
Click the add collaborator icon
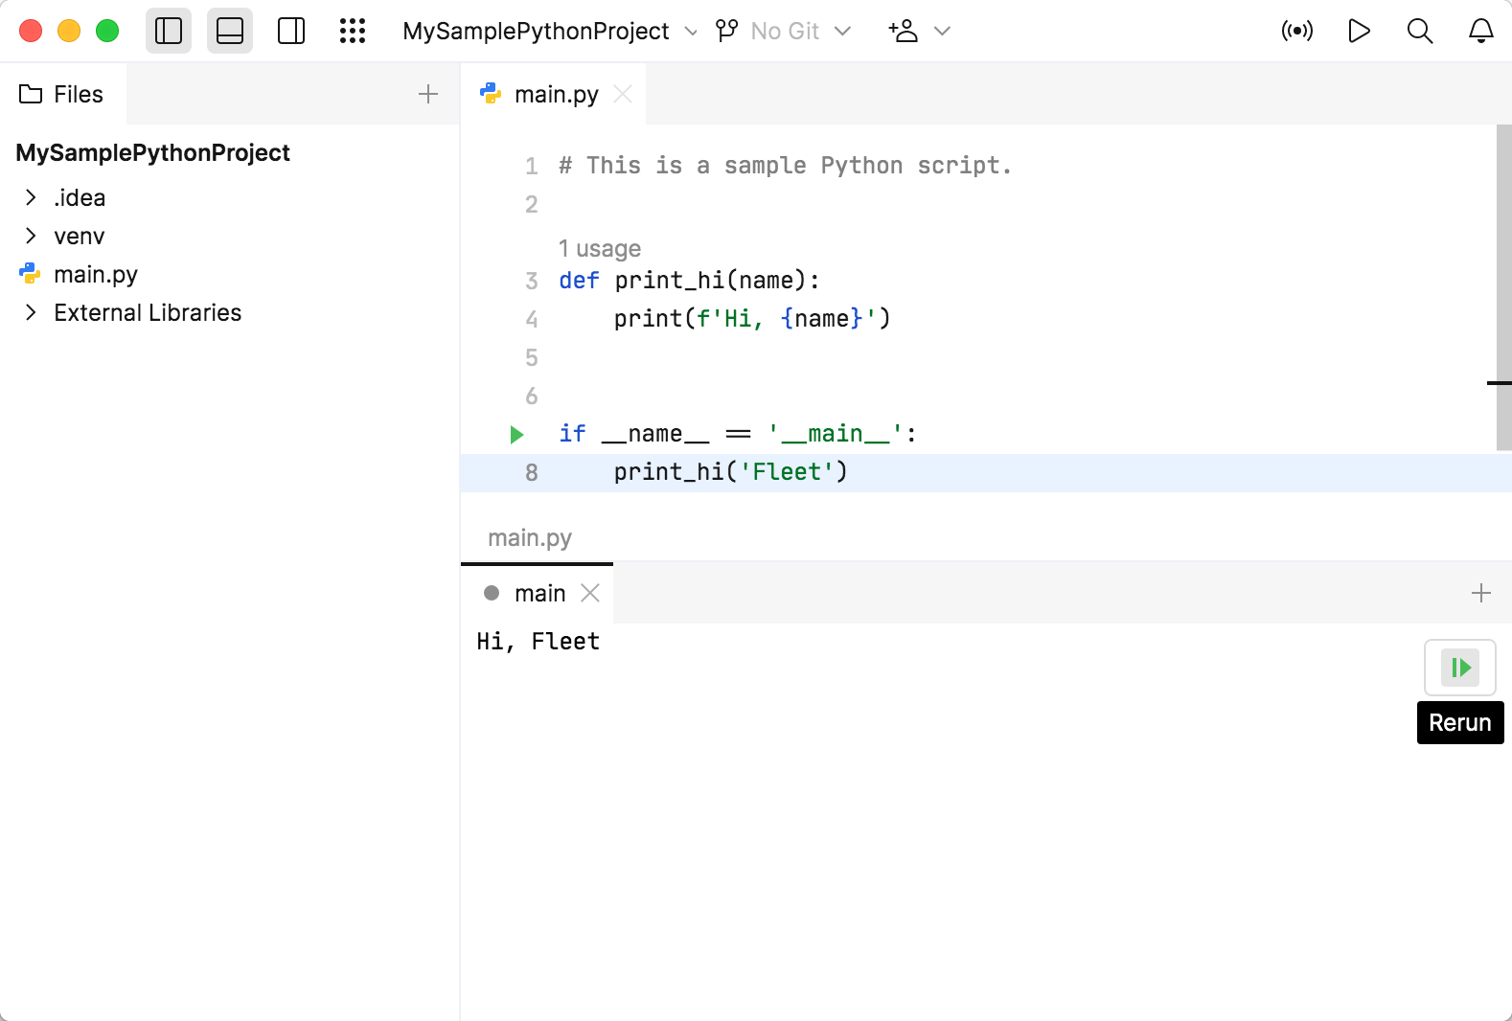[904, 32]
